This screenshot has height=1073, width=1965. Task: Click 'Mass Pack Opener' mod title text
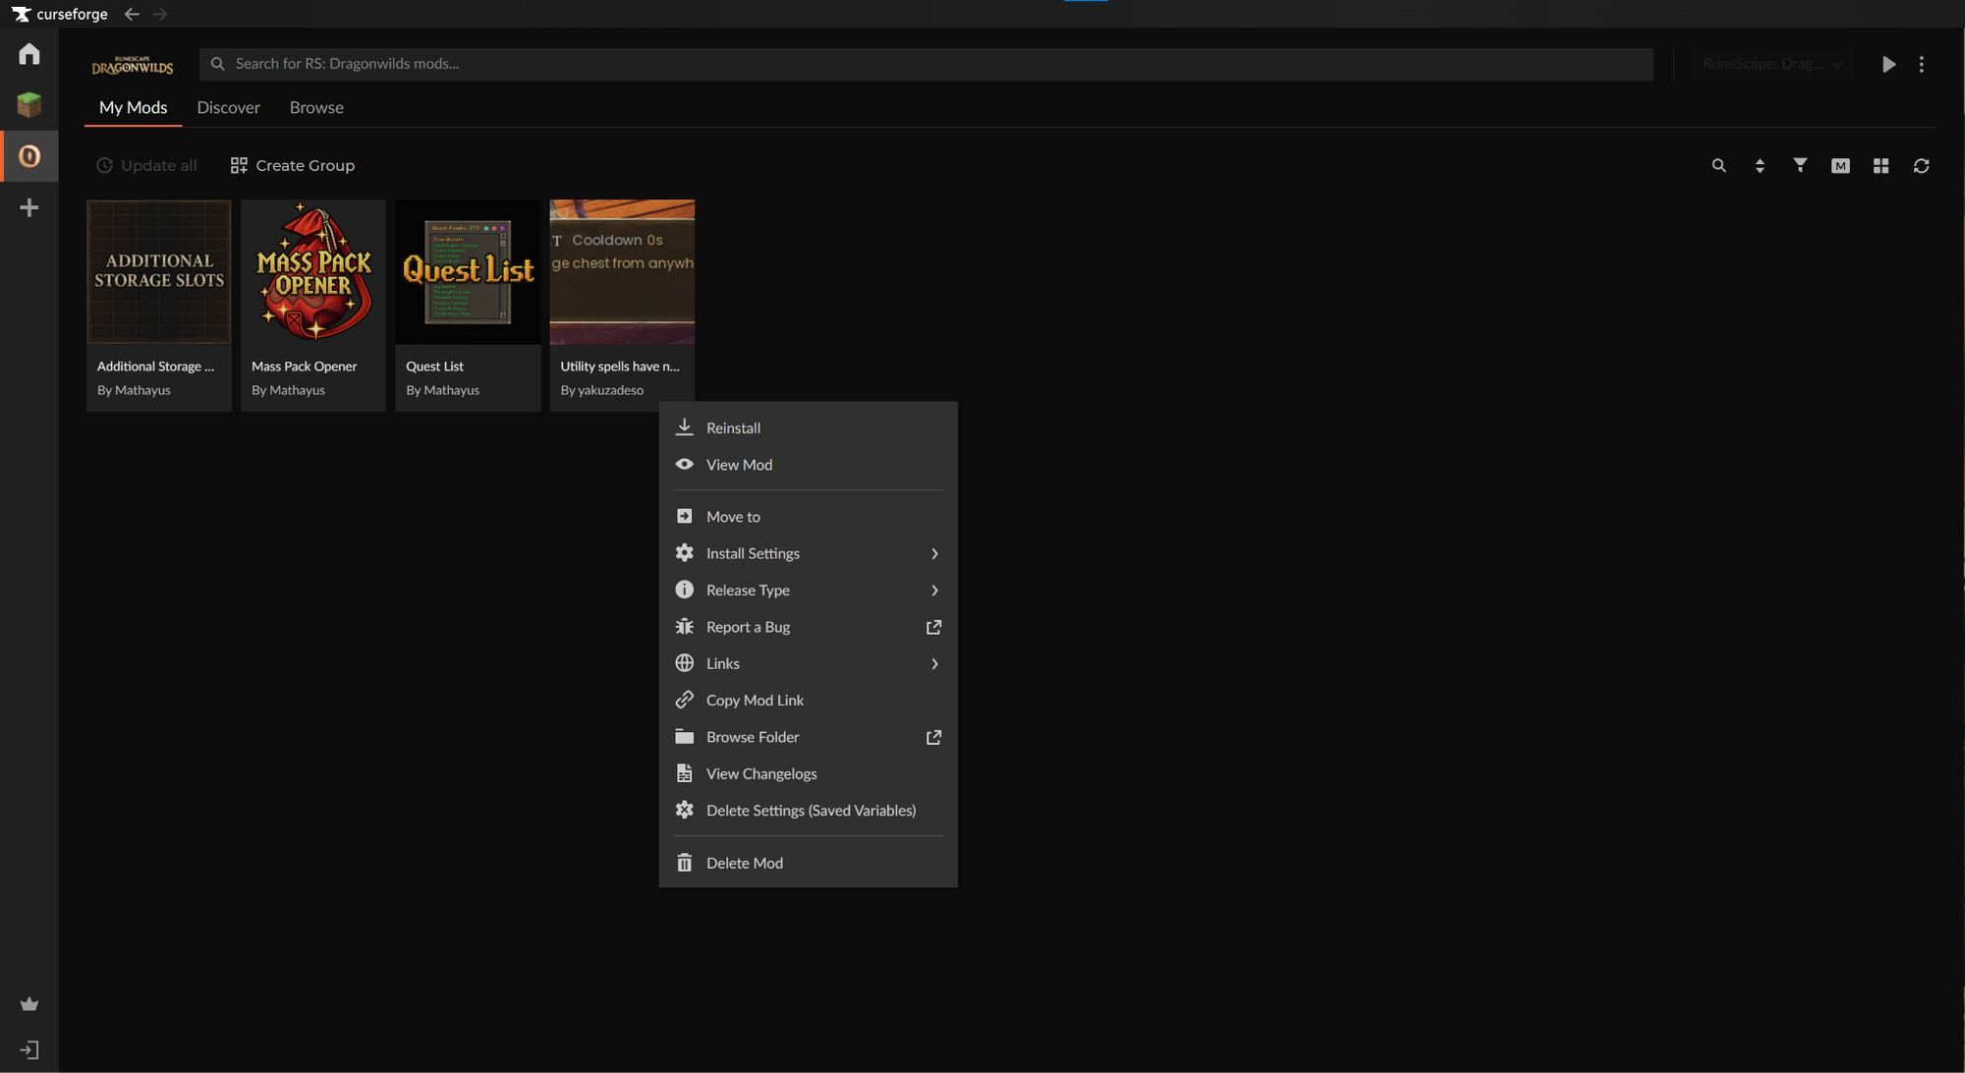pos(304,367)
